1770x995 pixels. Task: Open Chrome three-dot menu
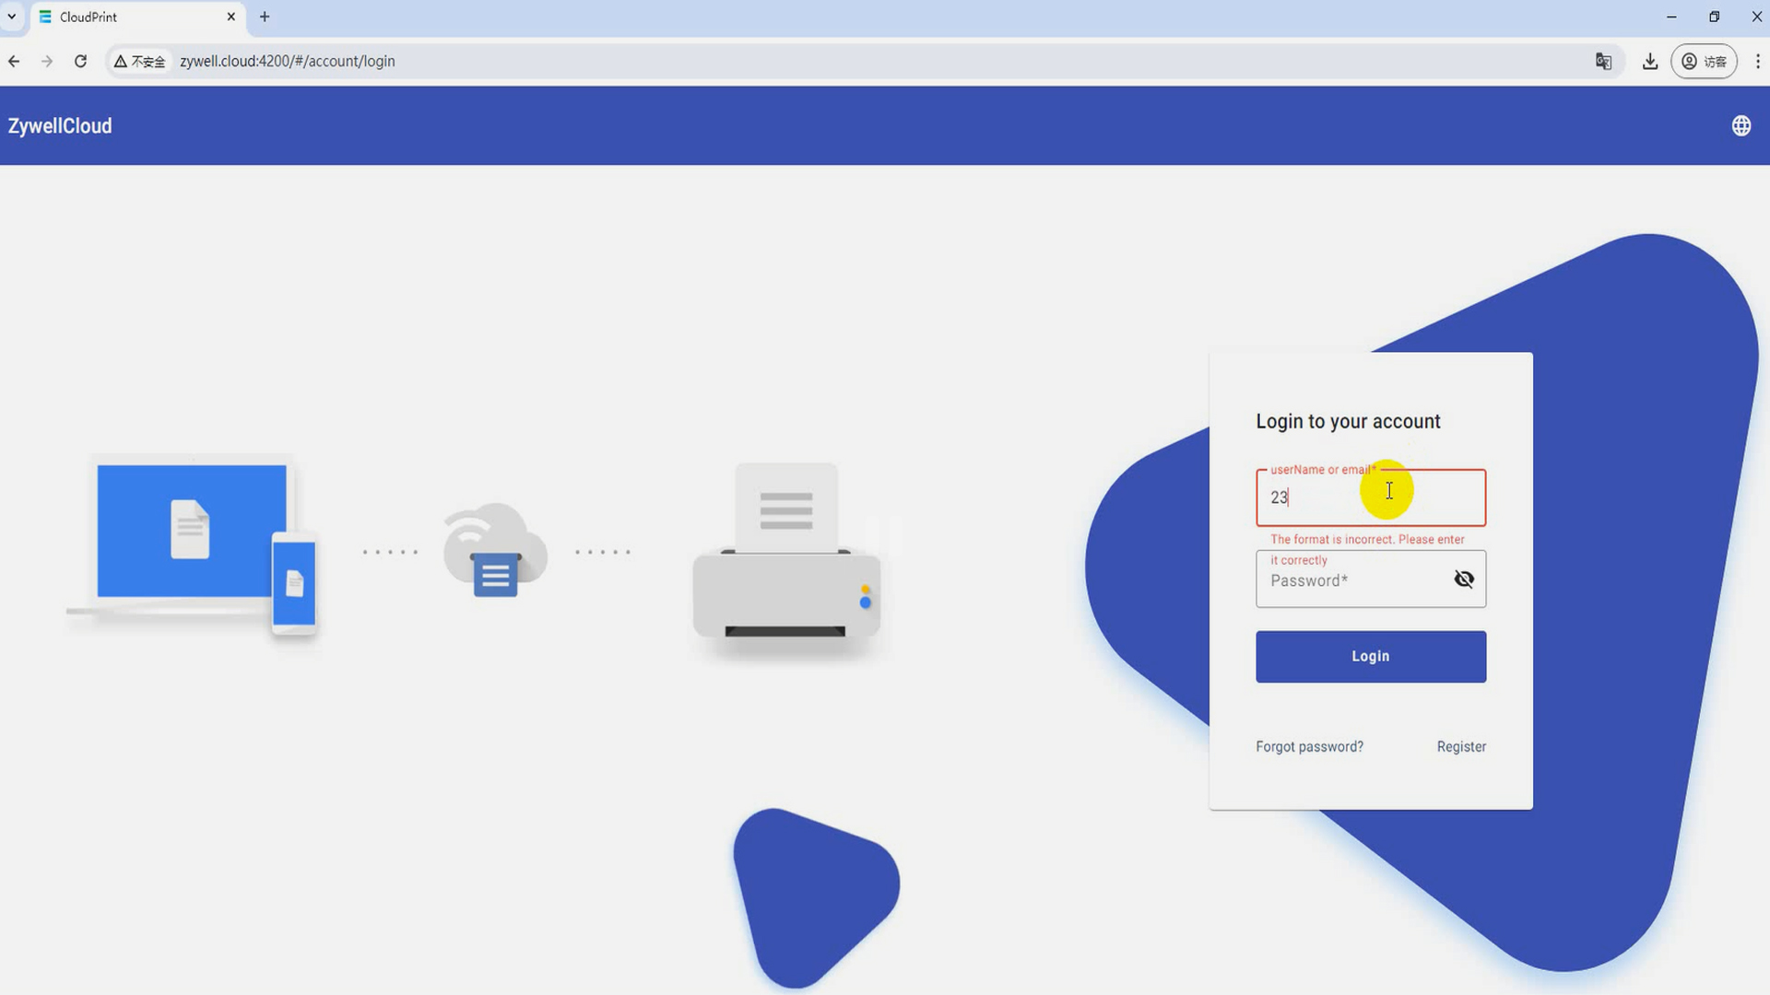1757,61
